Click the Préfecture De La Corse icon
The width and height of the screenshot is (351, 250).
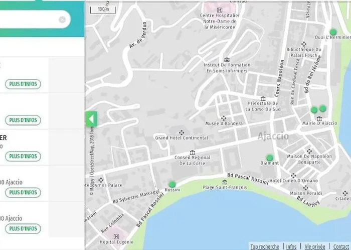[263, 98]
